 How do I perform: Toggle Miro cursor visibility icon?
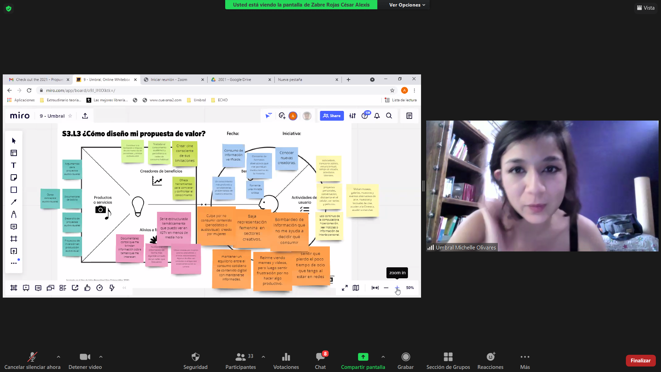pyautogui.click(x=269, y=116)
